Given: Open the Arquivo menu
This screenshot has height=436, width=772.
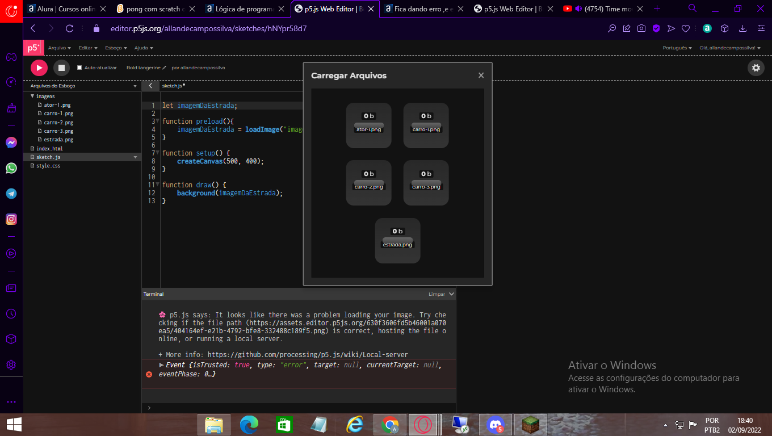Looking at the screenshot, I should [x=59, y=48].
